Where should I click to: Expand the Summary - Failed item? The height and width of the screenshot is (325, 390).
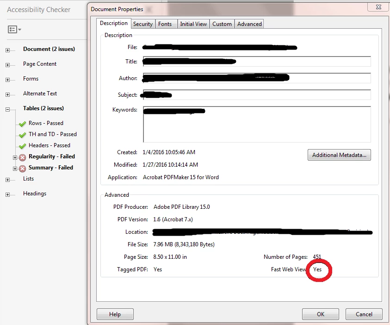click(x=15, y=169)
